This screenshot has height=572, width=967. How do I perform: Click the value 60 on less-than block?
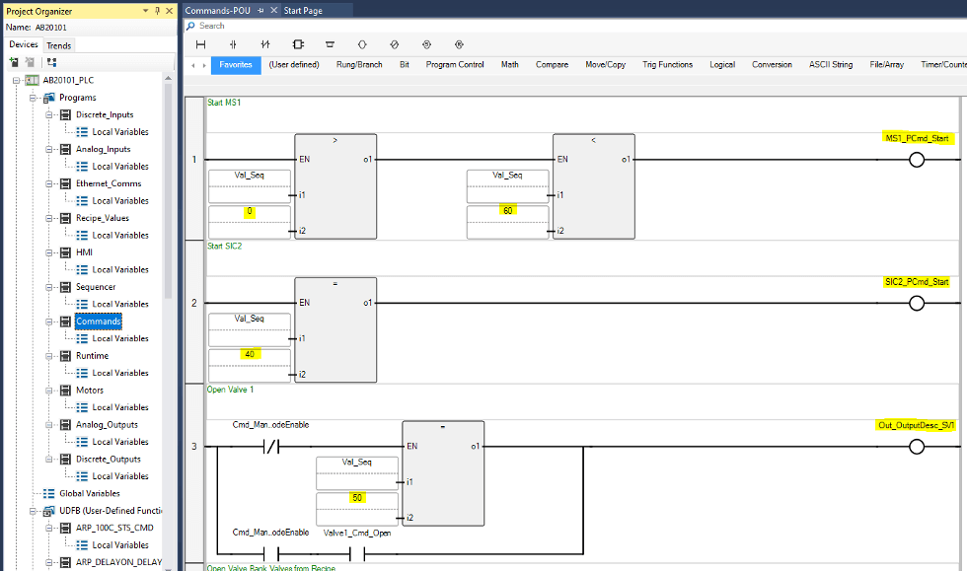click(x=507, y=211)
